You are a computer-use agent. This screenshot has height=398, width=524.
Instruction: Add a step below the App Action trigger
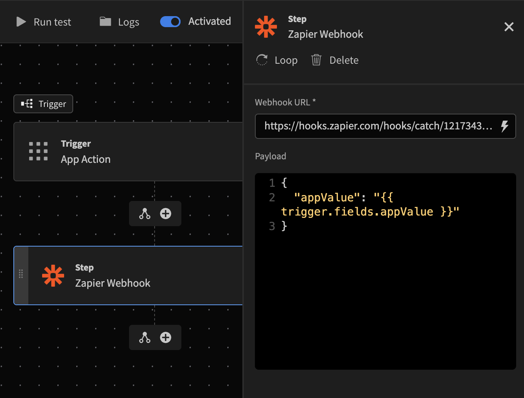(166, 214)
